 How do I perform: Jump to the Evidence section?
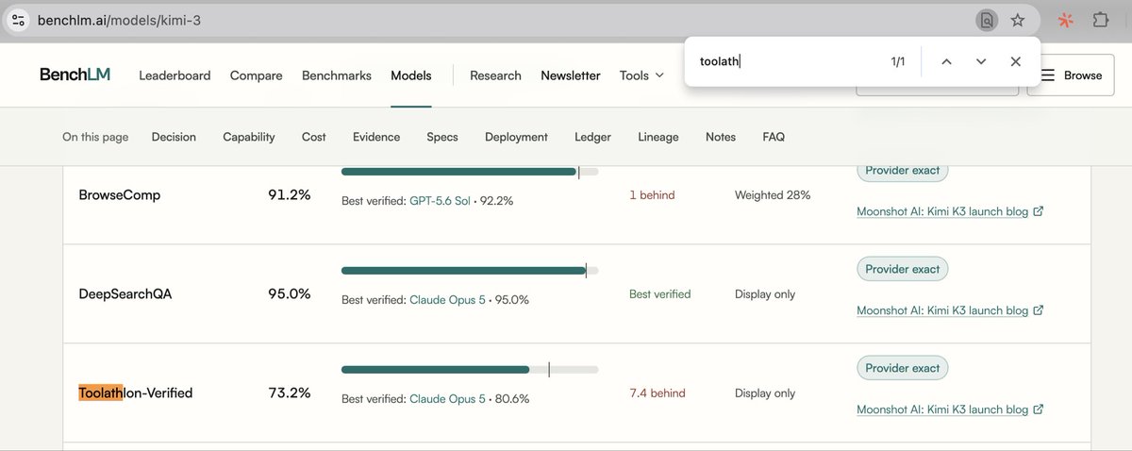click(x=376, y=137)
